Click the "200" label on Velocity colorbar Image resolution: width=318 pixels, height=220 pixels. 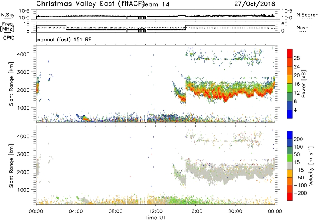(299, 139)
